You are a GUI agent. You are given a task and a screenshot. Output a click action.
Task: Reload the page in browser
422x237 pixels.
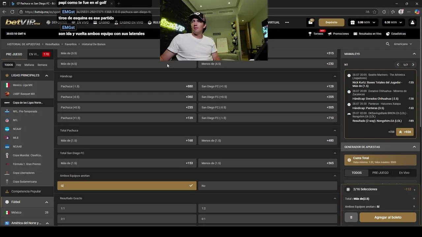[x=12, y=12]
